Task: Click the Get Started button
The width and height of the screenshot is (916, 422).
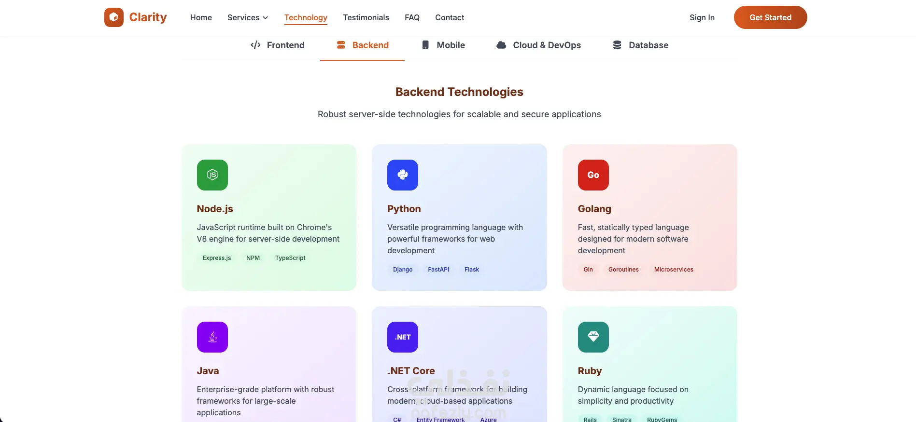Action: tap(770, 17)
